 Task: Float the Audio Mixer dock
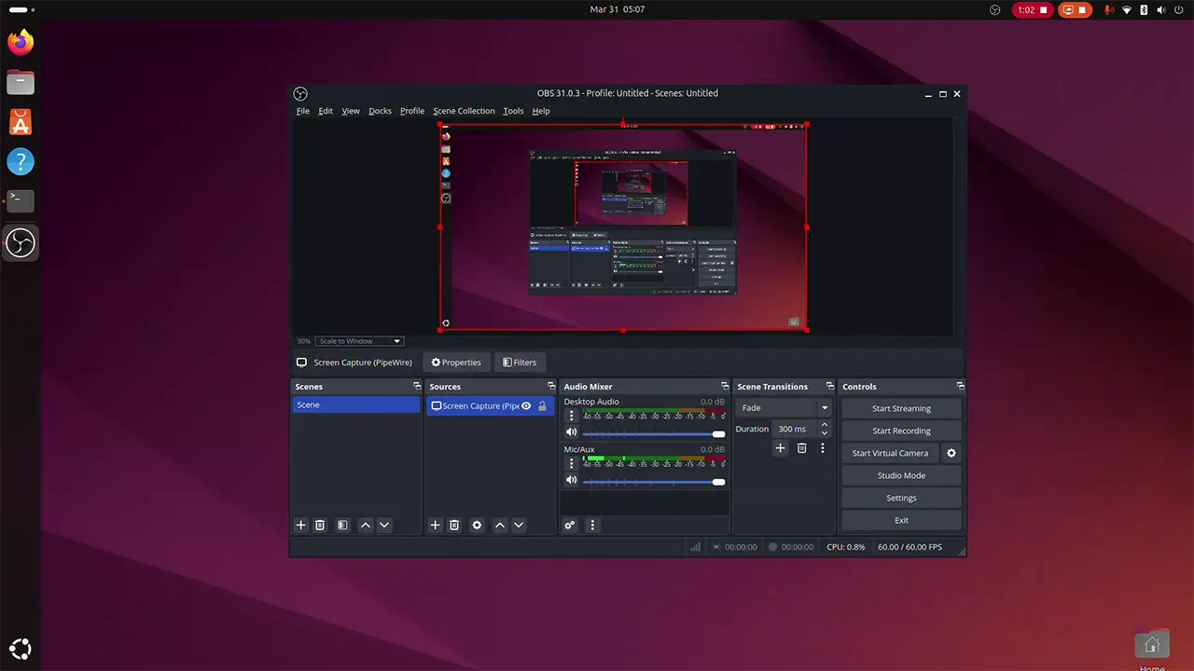pos(725,386)
